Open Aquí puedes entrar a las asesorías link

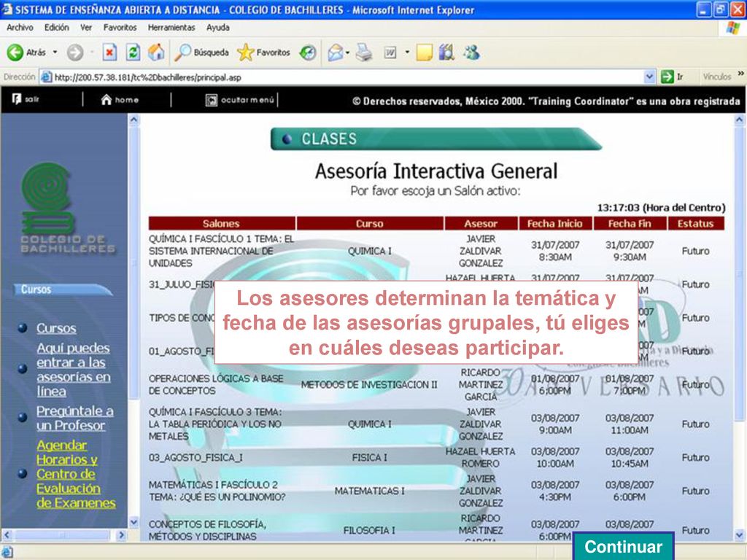click(74, 370)
